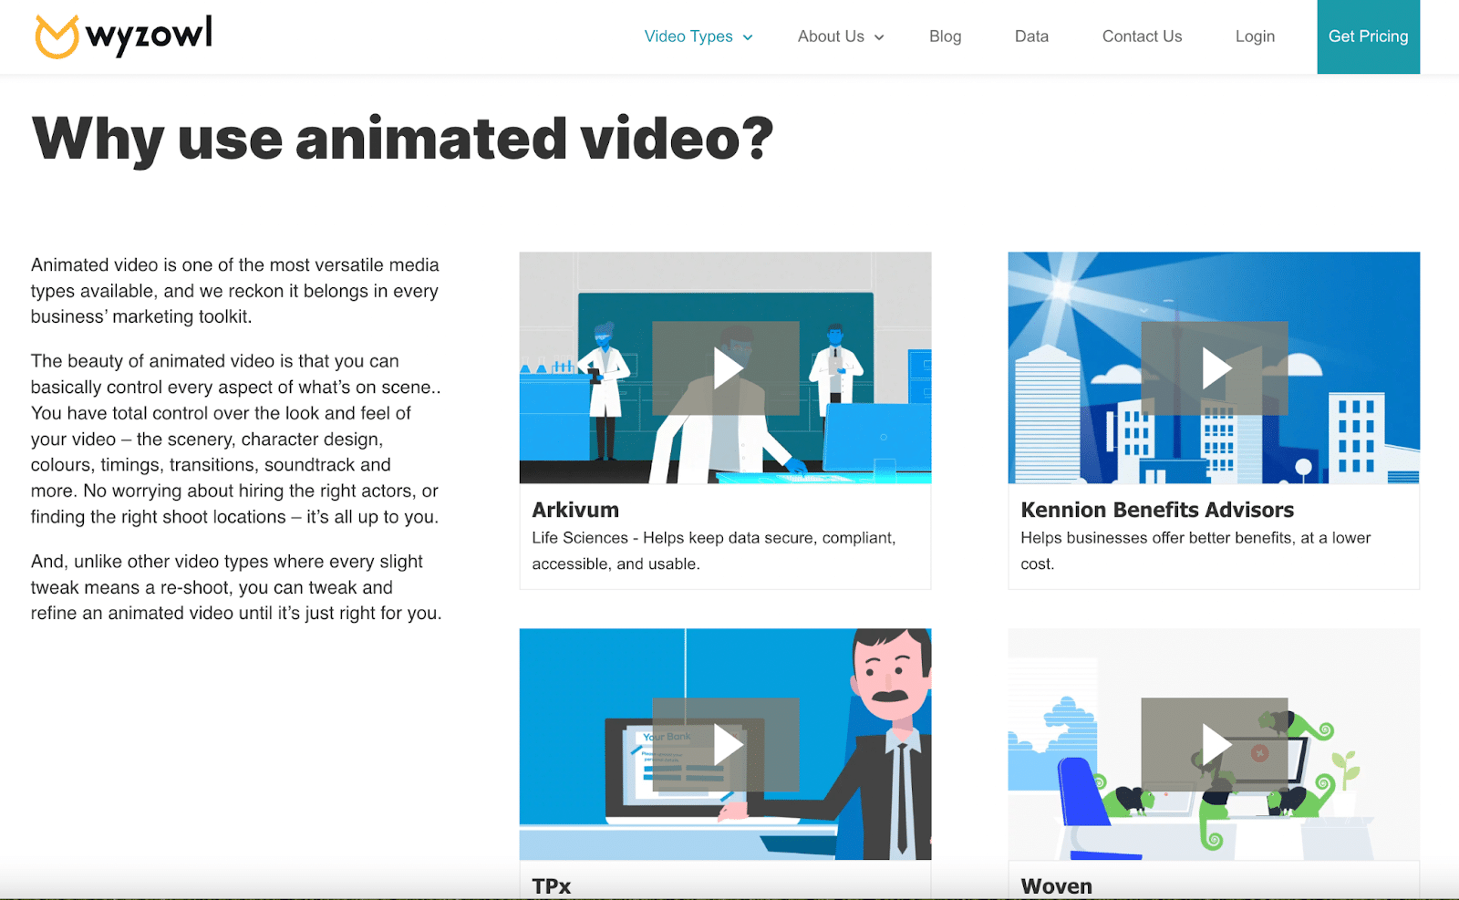
Task: Click the Woven card title
Action: 1056,885
